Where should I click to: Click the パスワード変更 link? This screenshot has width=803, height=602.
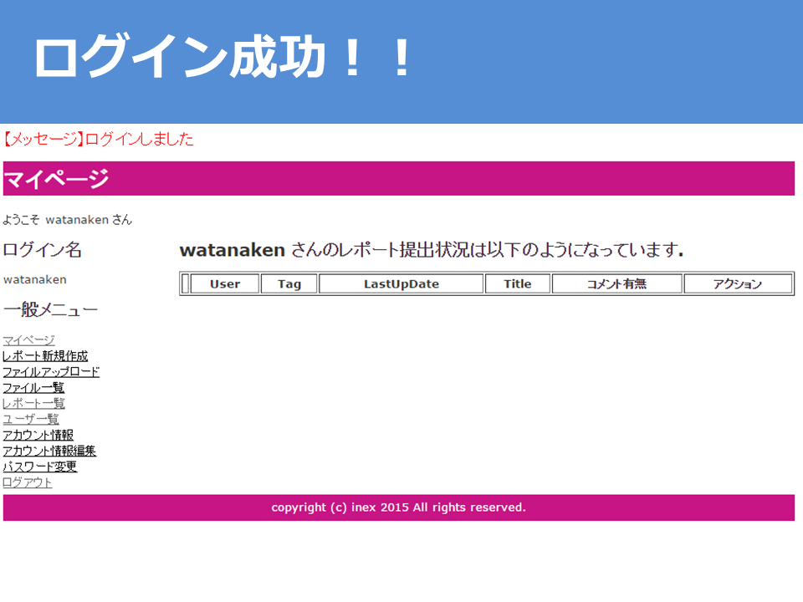(x=40, y=467)
